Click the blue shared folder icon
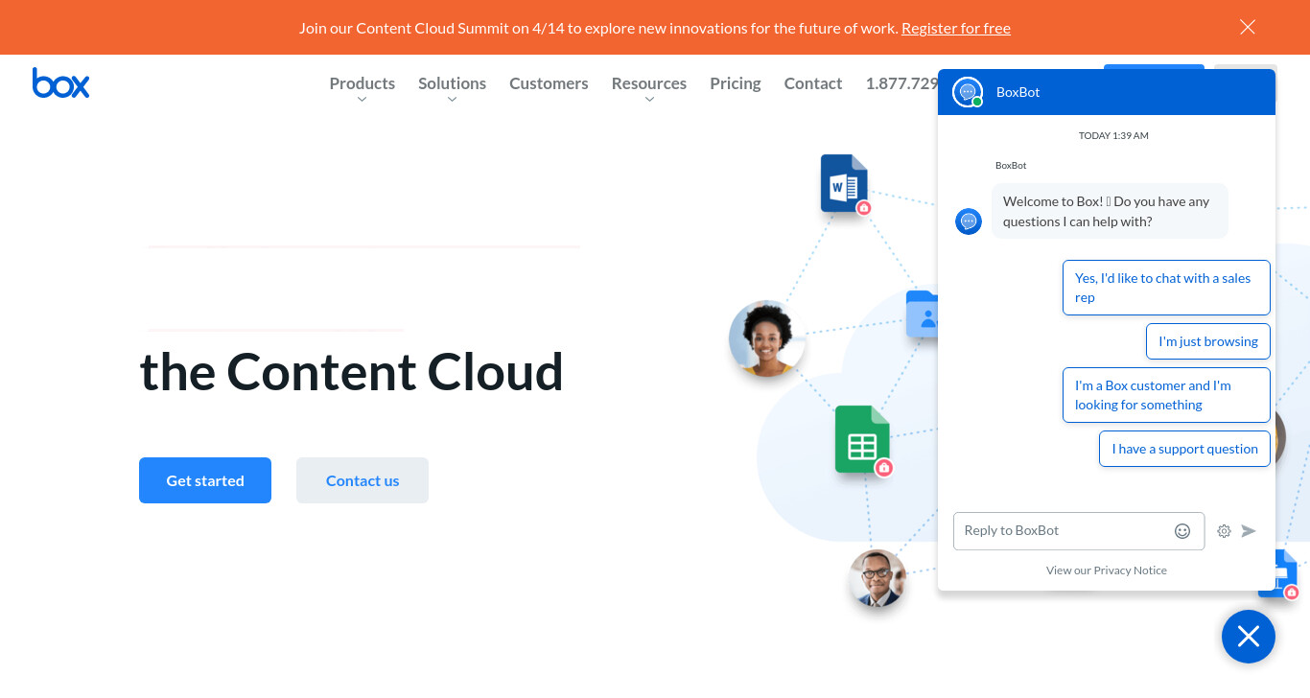The image size is (1310, 698). [922, 314]
